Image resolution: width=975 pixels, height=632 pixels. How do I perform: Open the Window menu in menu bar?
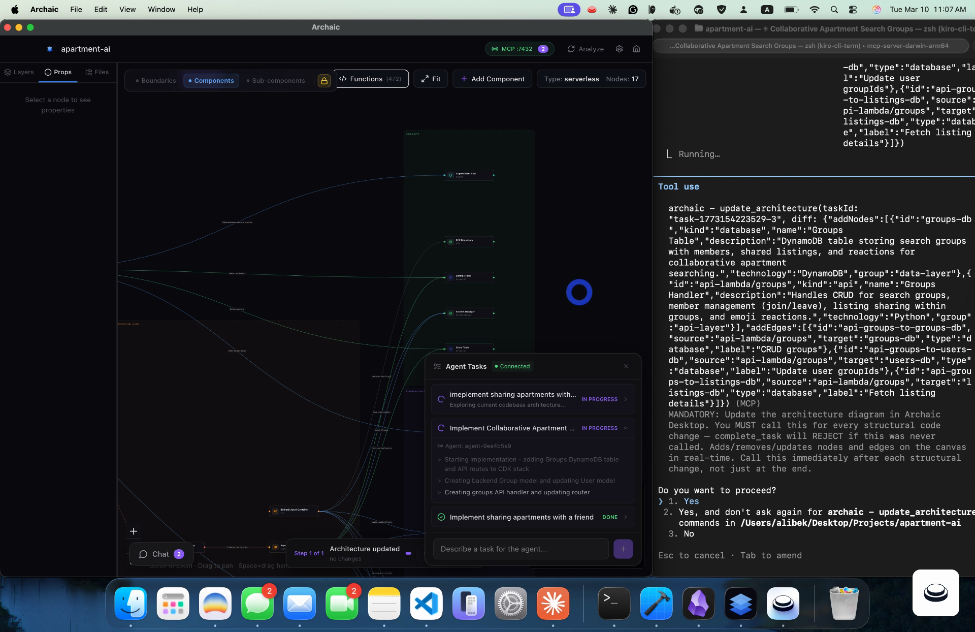pyautogui.click(x=161, y=9)
